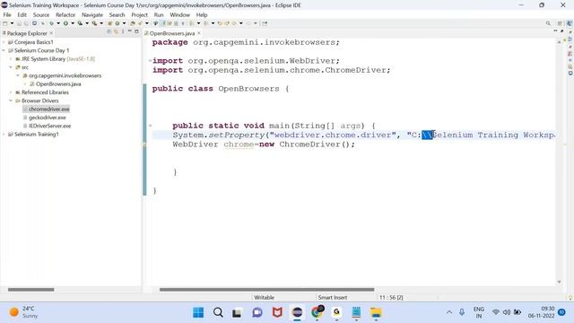Expand the Selenium Training1 project

[x=4, y=135]
